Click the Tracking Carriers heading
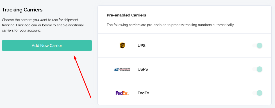275x108 pixels. pos(22,10)
